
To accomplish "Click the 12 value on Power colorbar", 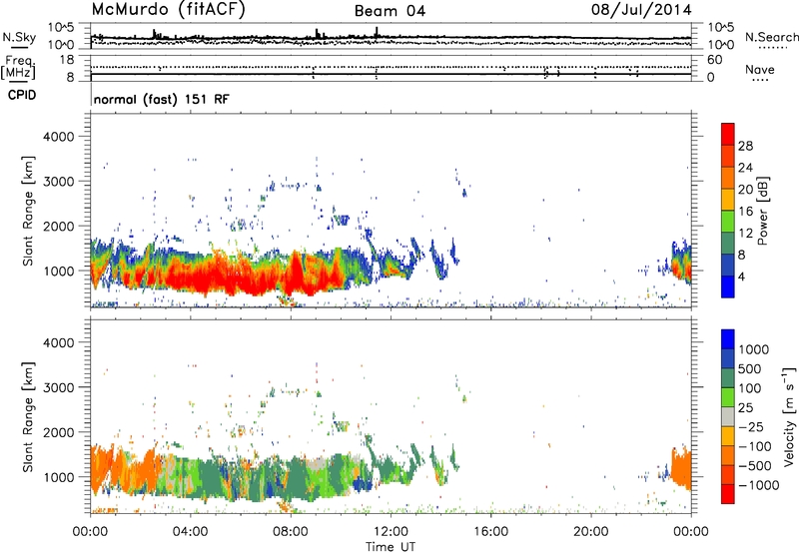I will [x=745, y=234].
